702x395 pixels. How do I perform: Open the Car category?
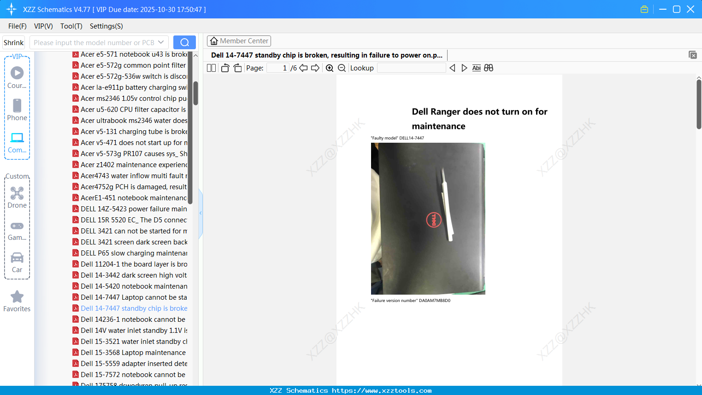tap(17, 262)
